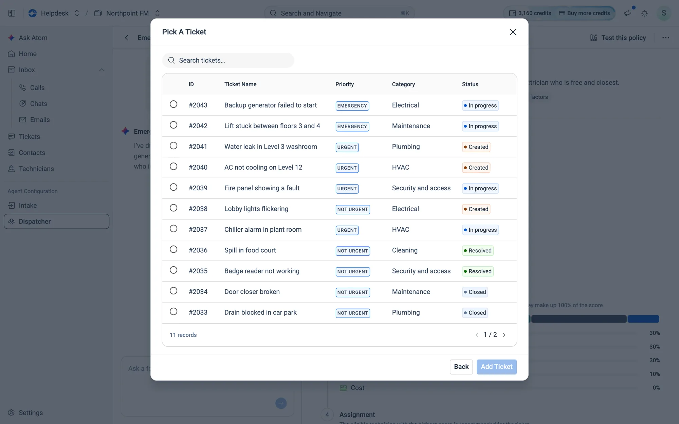Go to Home in sidebar
679x424 pixels.
[27, 54]
